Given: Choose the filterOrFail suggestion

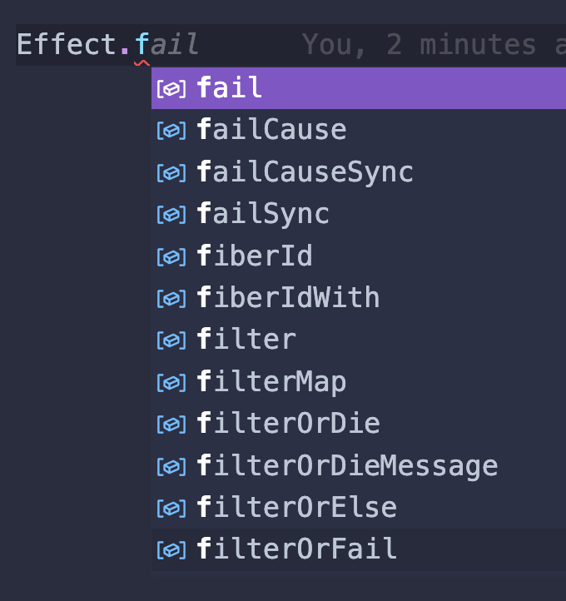Looking at the screenshot, I should click(296, 549).
